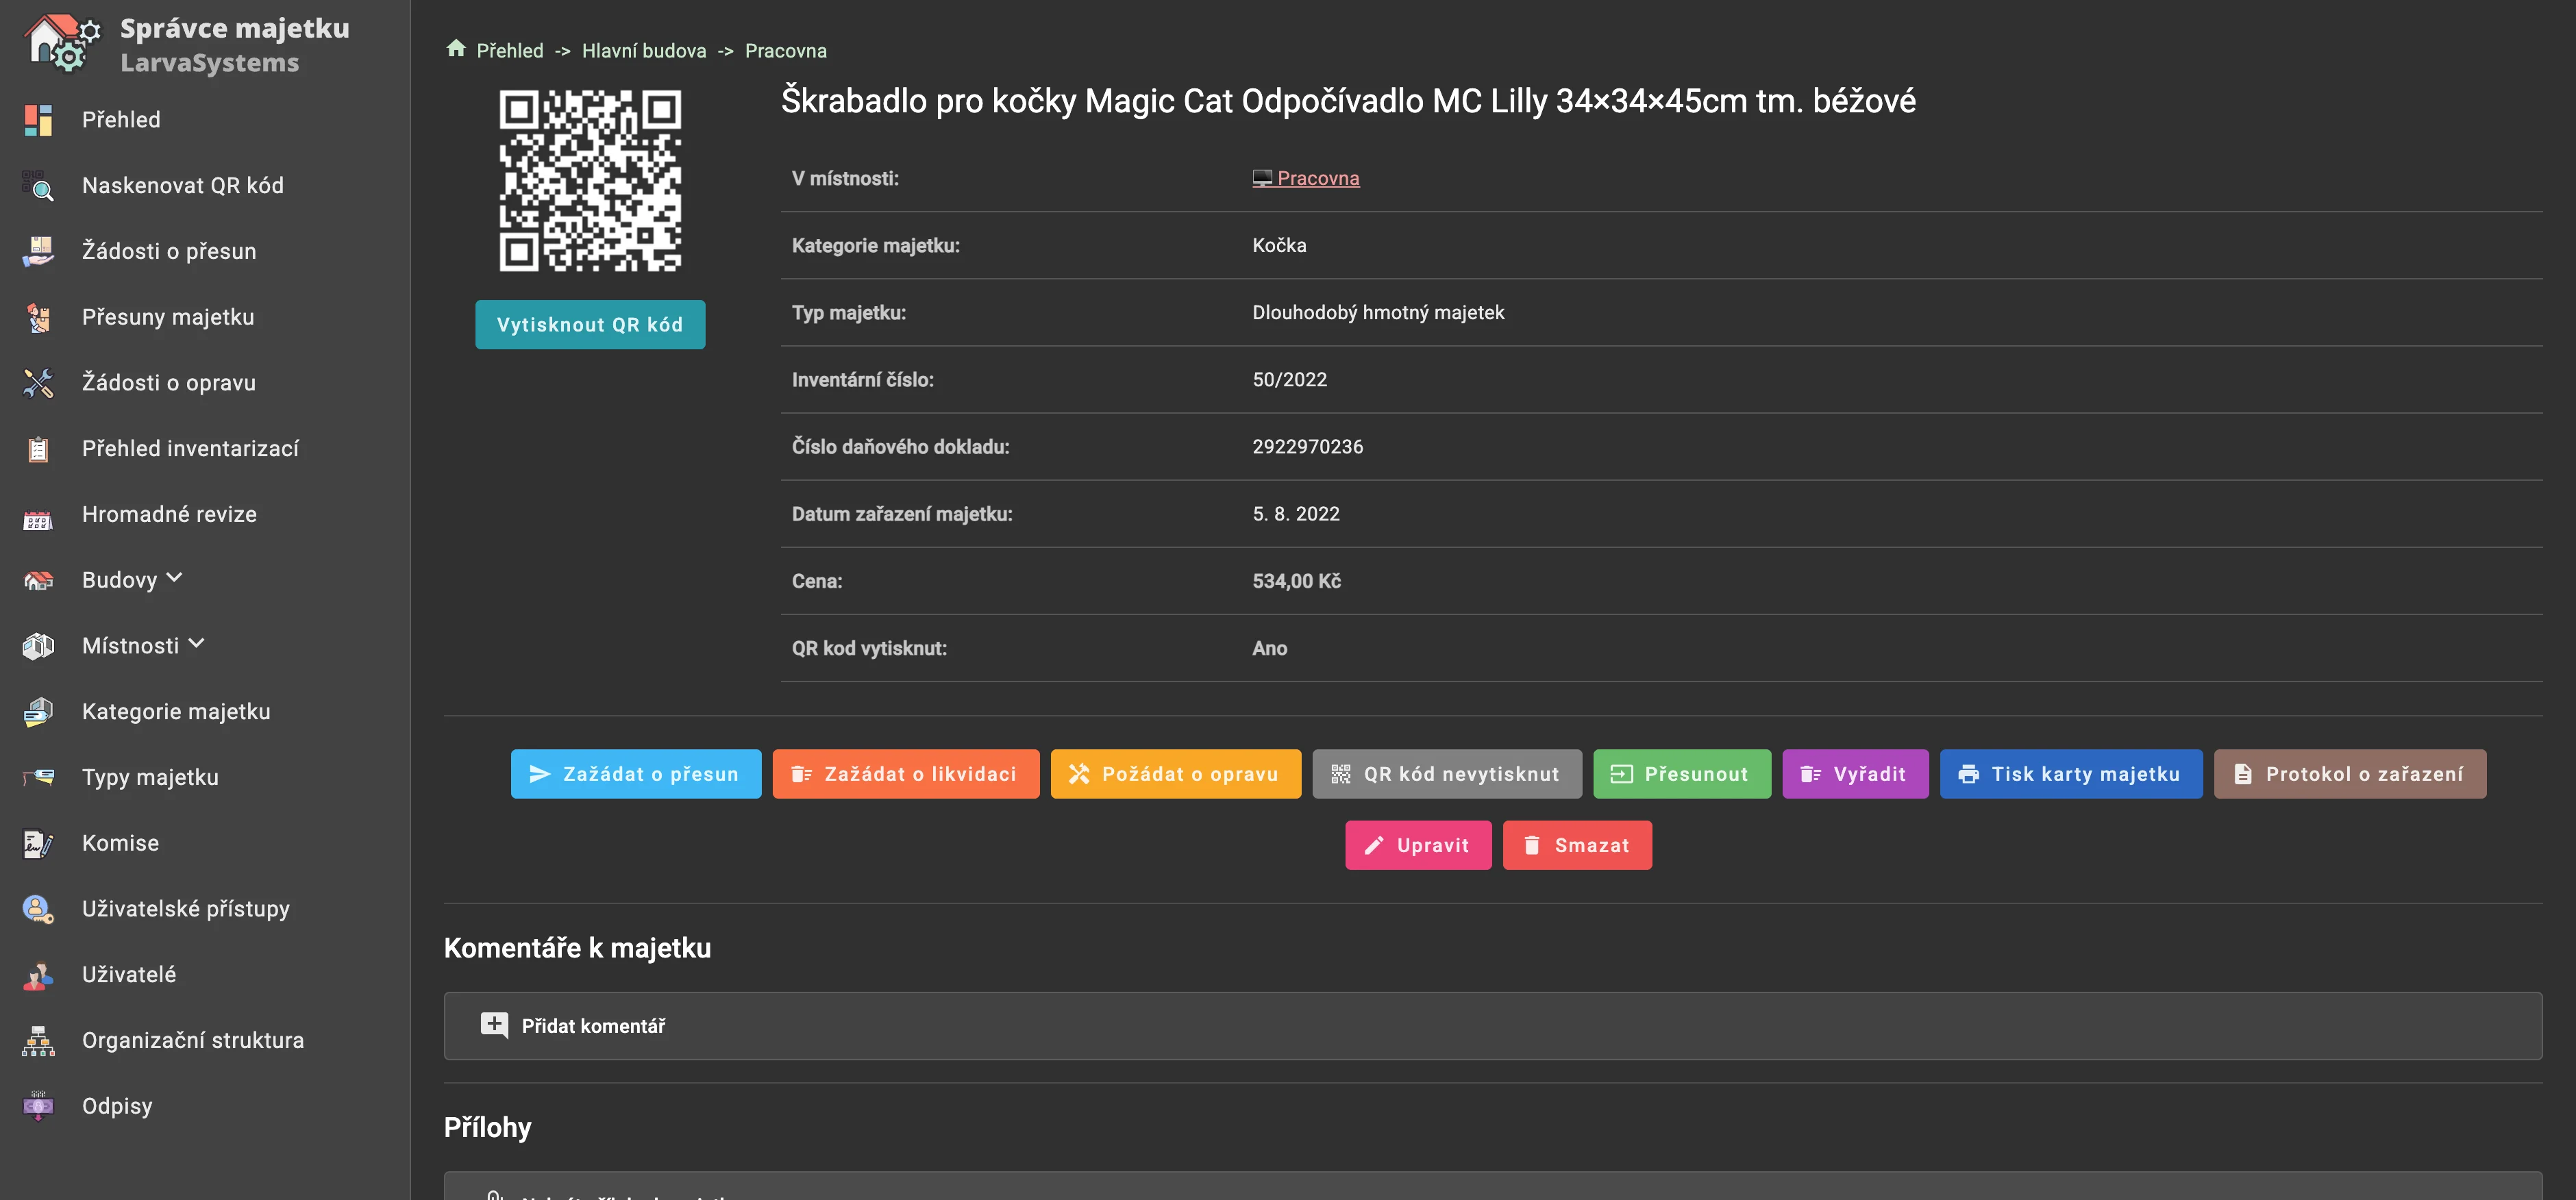Expand the Budovy submenu chevron
The width and height of the screenshot is (2576, 1200).
[x=175, y=578]
